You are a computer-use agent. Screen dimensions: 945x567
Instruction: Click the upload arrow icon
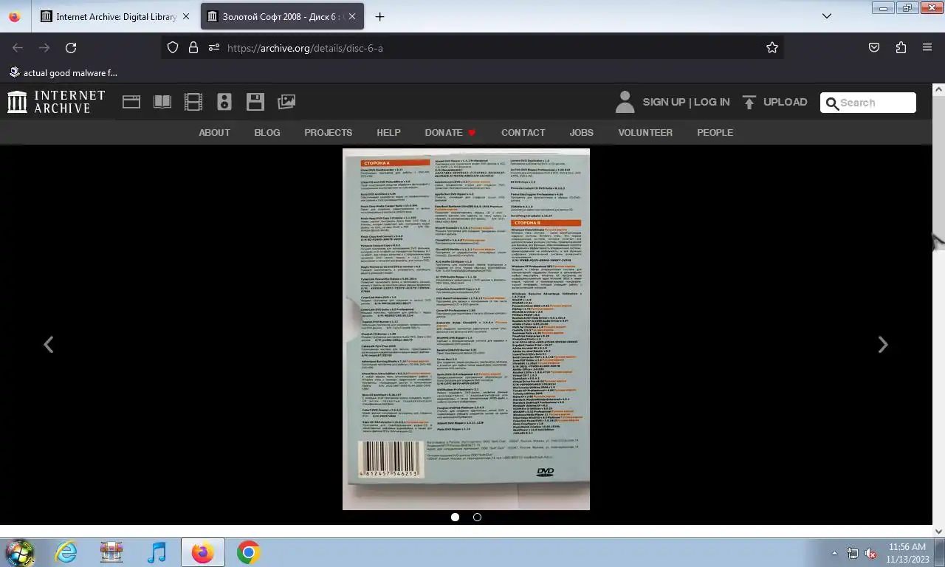(x=749, y=102)
